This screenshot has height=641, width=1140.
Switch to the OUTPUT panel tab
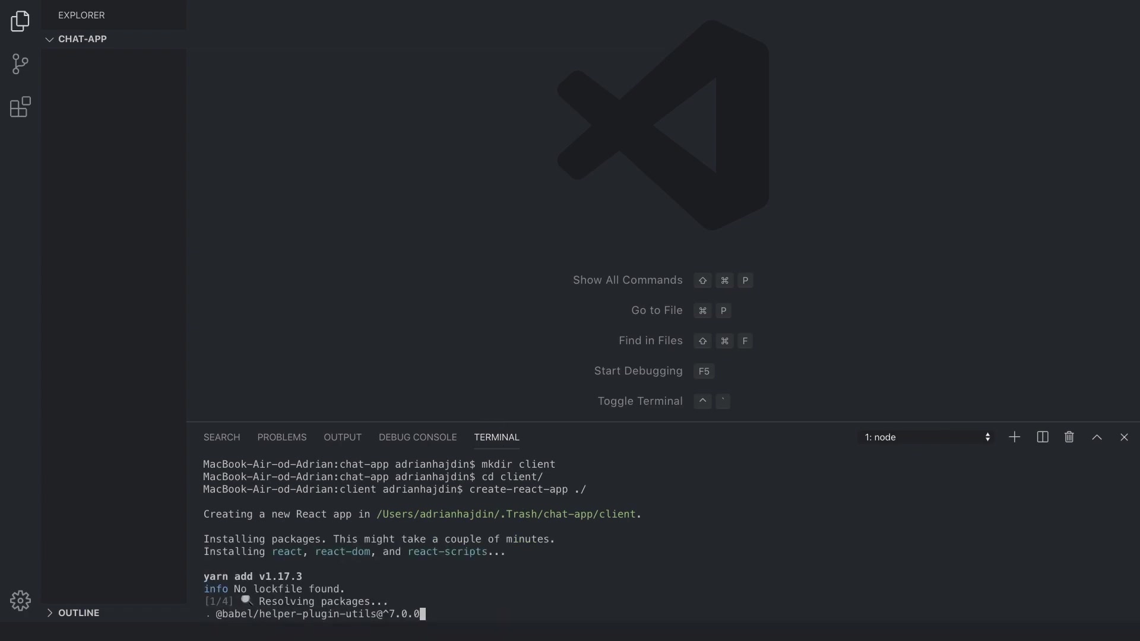pos(342,437)
